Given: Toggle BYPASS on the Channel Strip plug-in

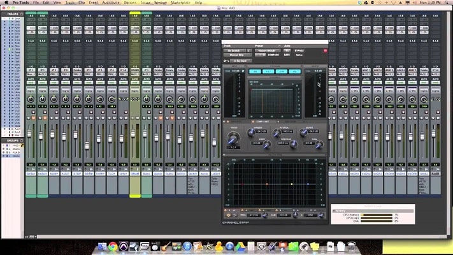Looking at the screenshot, I should (299, 50).
